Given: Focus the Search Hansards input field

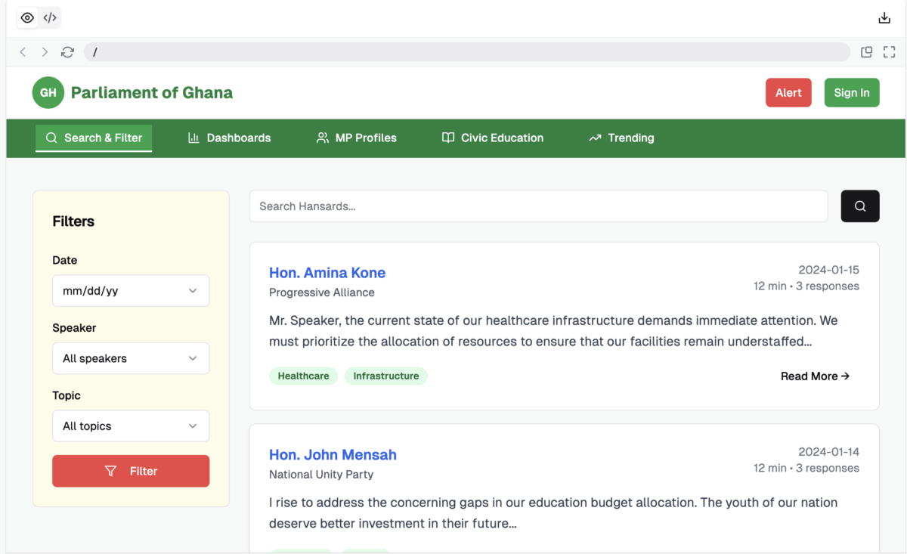Looking at the screenshot, I should click(x=539, y=206).
